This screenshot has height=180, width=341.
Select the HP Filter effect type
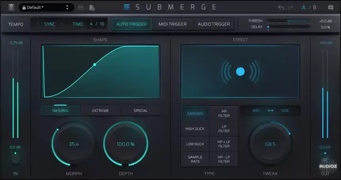(x=224, y=113)
